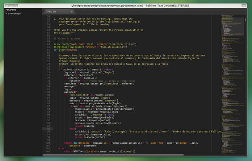Click the highlighted 'else:' on line 95
Image resolution: width=252 pixels, height=161 pixels.
click(x=73, y=129)
